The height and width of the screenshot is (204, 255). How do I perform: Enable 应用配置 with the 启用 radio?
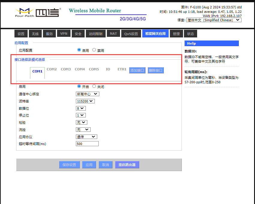click(x=79, y=50)
